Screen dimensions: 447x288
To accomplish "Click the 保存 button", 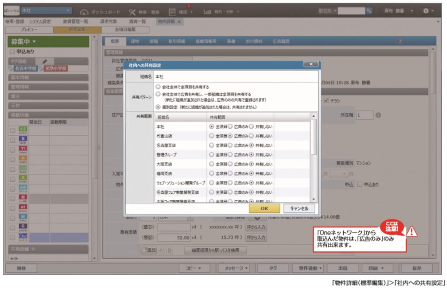I will (417, 268).
